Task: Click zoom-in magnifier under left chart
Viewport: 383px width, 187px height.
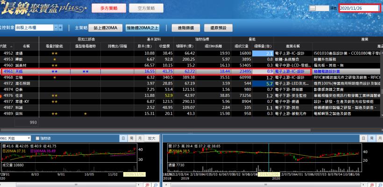Action: pos(149,185)
